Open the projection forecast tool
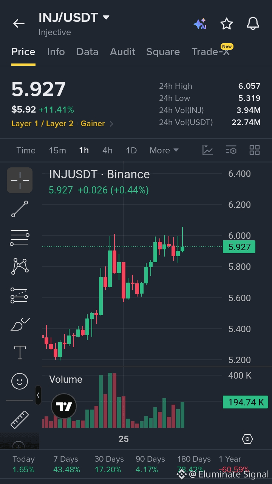This screenshot has height=484, width=272. click(20, 295)
